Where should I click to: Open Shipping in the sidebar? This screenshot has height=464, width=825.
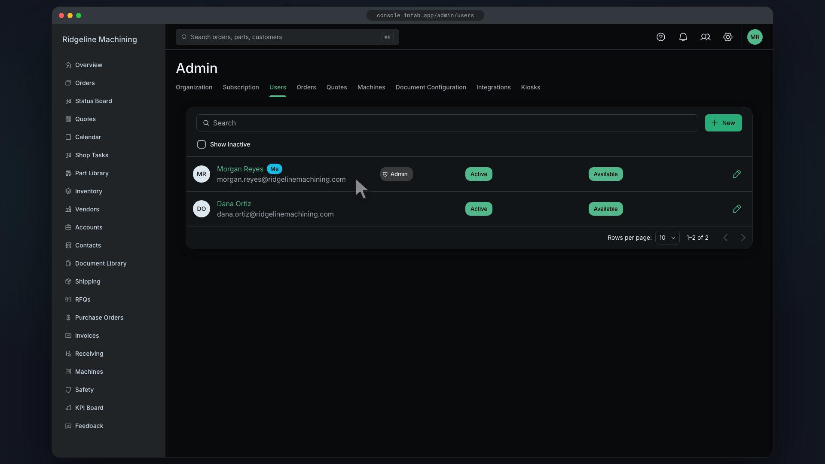click(x=83, y=281)
